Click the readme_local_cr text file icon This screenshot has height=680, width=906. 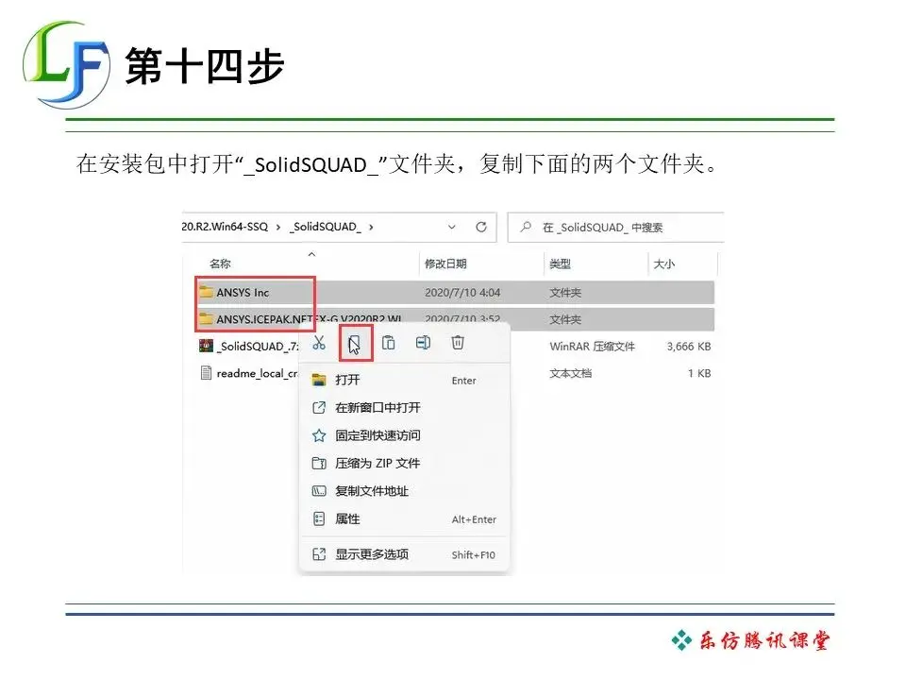[206, 373]
